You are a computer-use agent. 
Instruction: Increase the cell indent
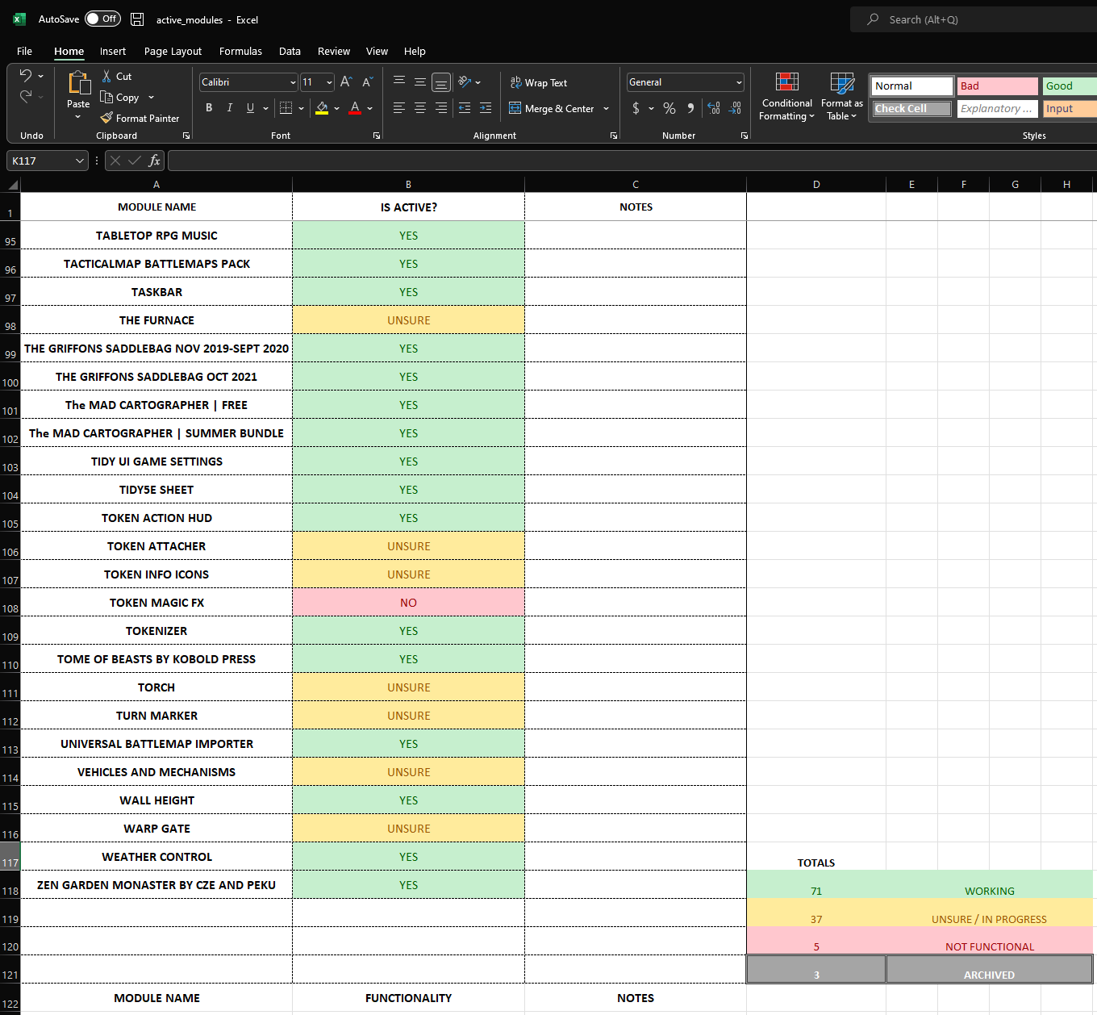coord(486,108)
